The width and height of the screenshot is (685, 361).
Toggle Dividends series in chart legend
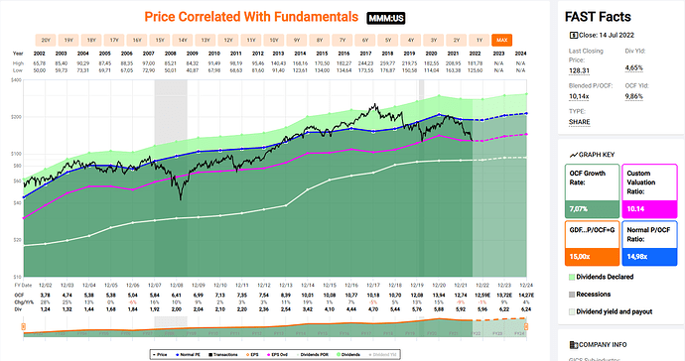[348, 354]
